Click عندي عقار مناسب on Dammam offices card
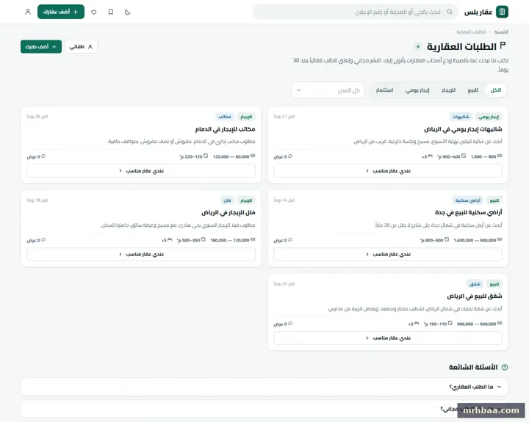 coord(141,171)
